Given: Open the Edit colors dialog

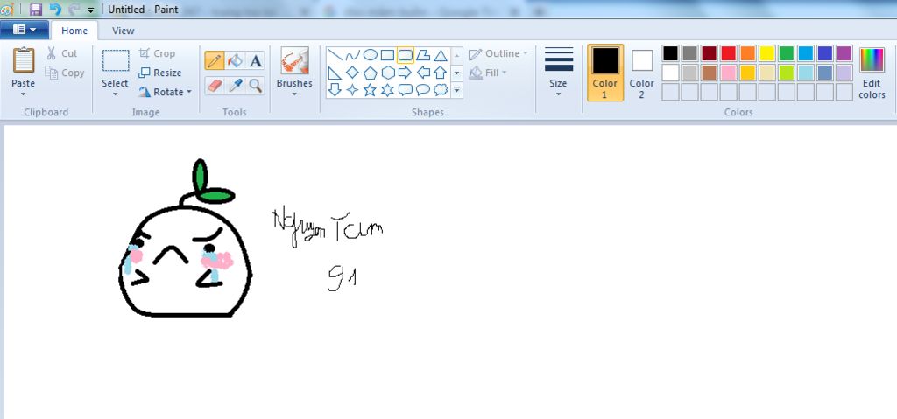Looking at the screenshot, I should (872, 73).
